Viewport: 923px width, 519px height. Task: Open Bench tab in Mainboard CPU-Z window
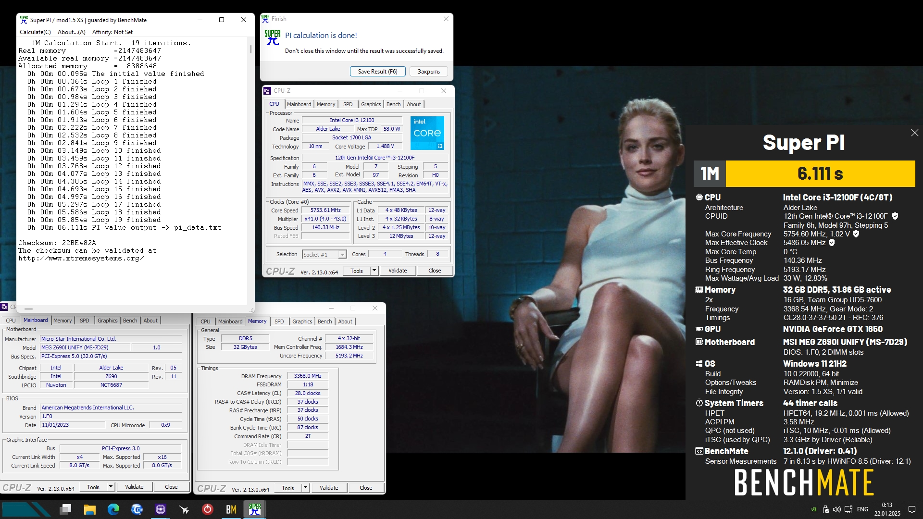point(130,321)
